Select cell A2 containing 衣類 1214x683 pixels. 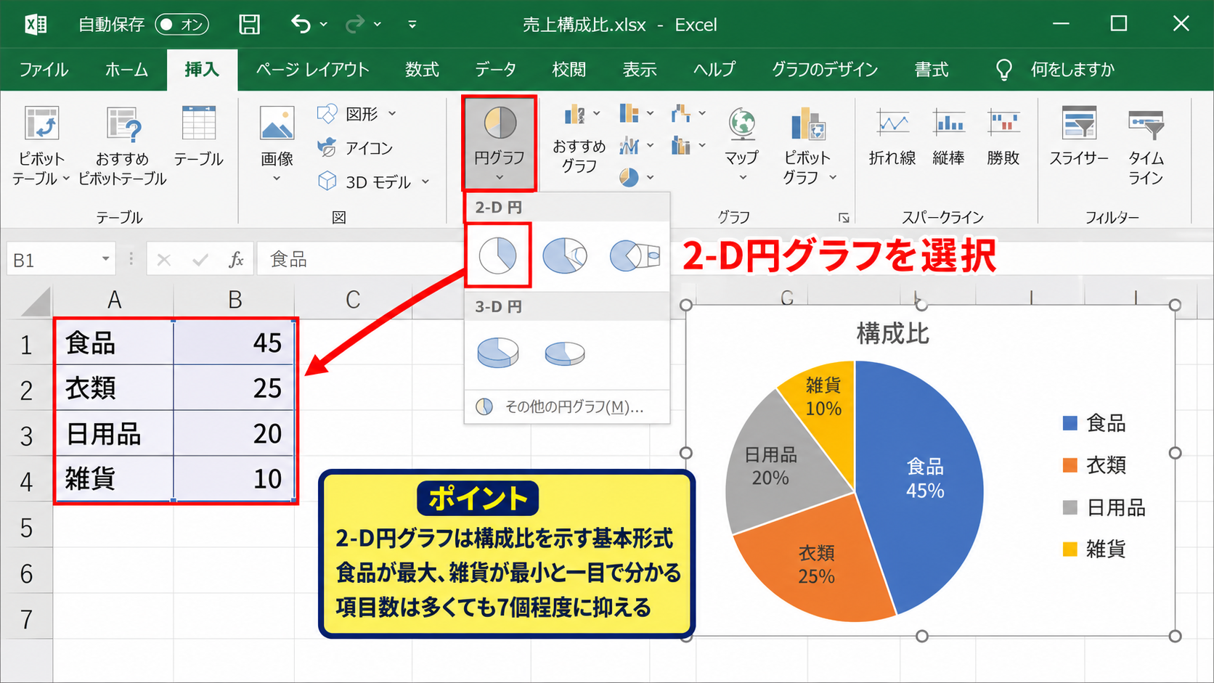point(114,388)
